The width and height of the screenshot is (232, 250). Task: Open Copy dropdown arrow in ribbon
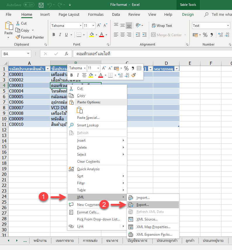coord(33,30)
